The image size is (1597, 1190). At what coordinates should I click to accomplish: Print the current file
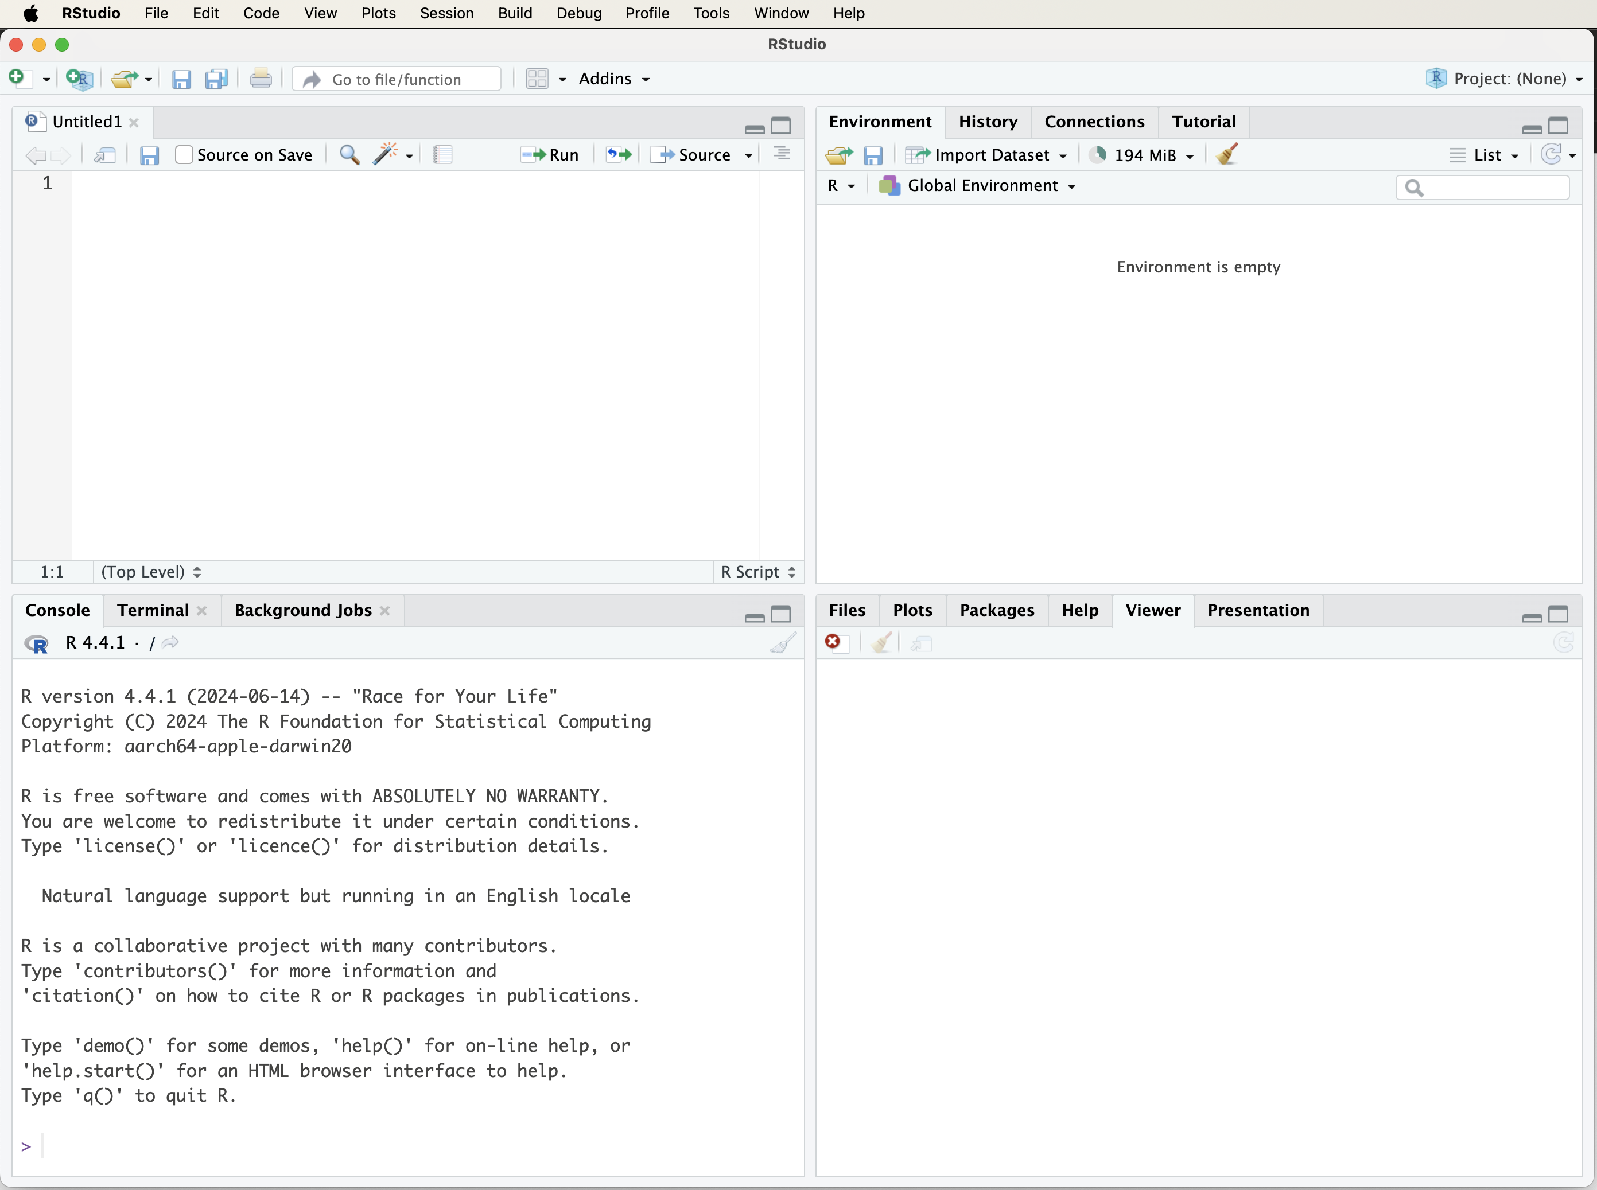point(261,79)
